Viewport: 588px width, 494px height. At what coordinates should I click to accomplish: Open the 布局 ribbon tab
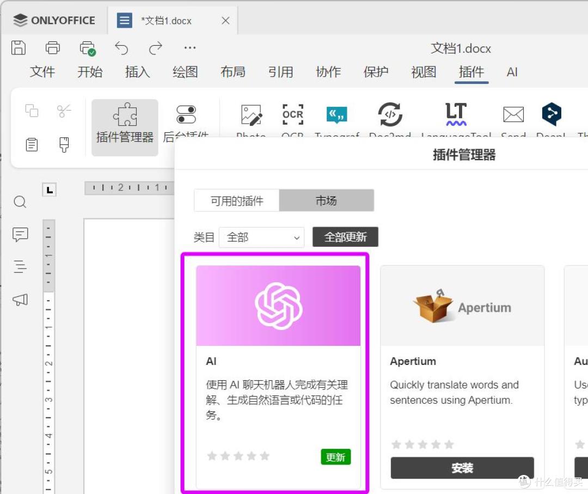[233, 72]
